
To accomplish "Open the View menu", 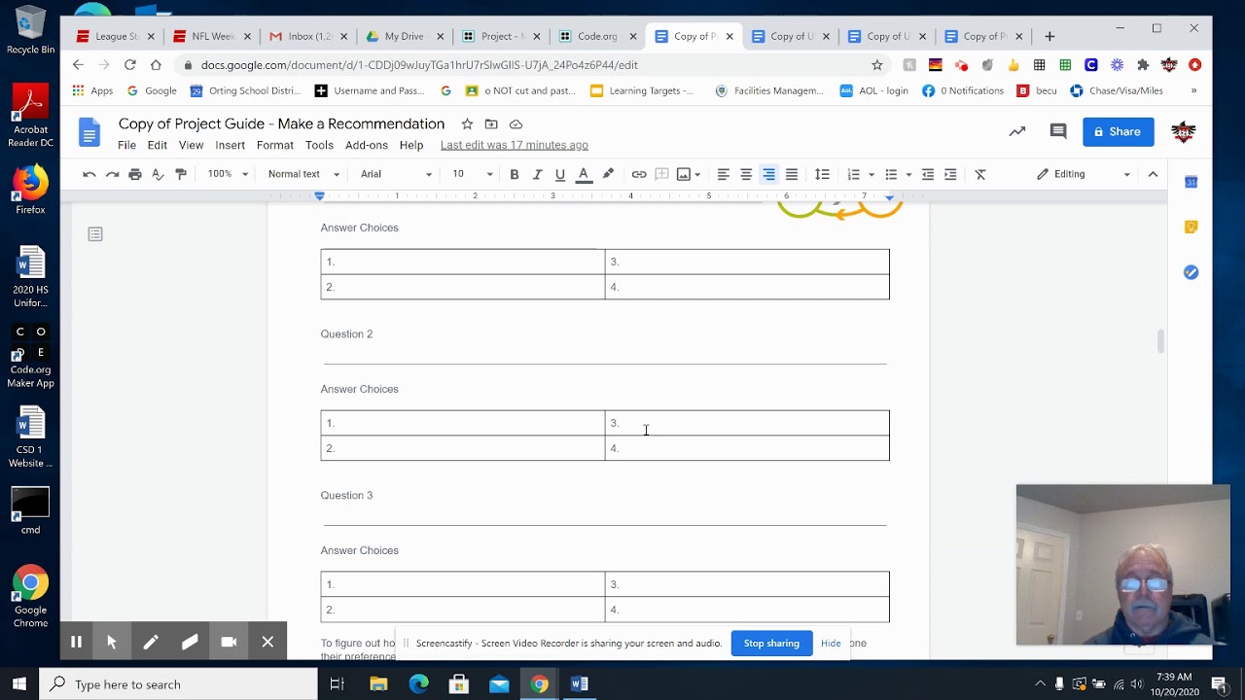I will (x=191, y=145).
